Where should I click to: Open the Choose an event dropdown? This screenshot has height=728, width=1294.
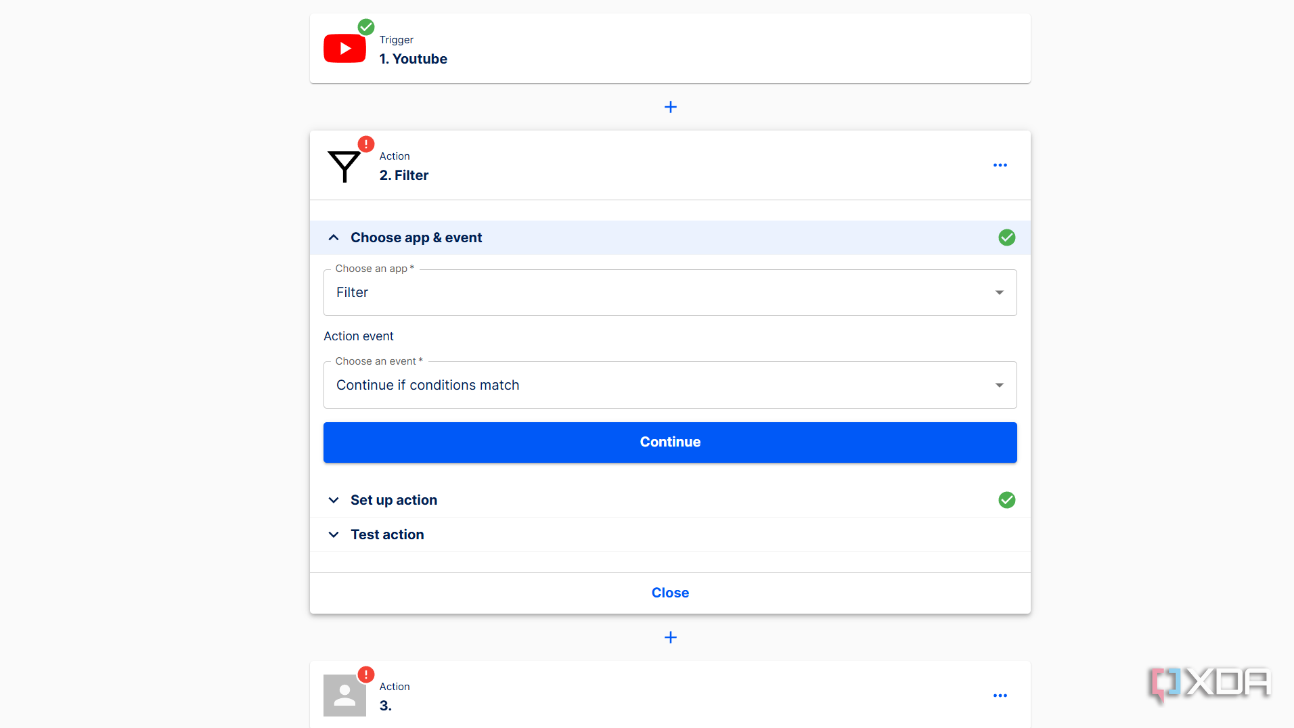pyautogui.click(x=670, y=385)
